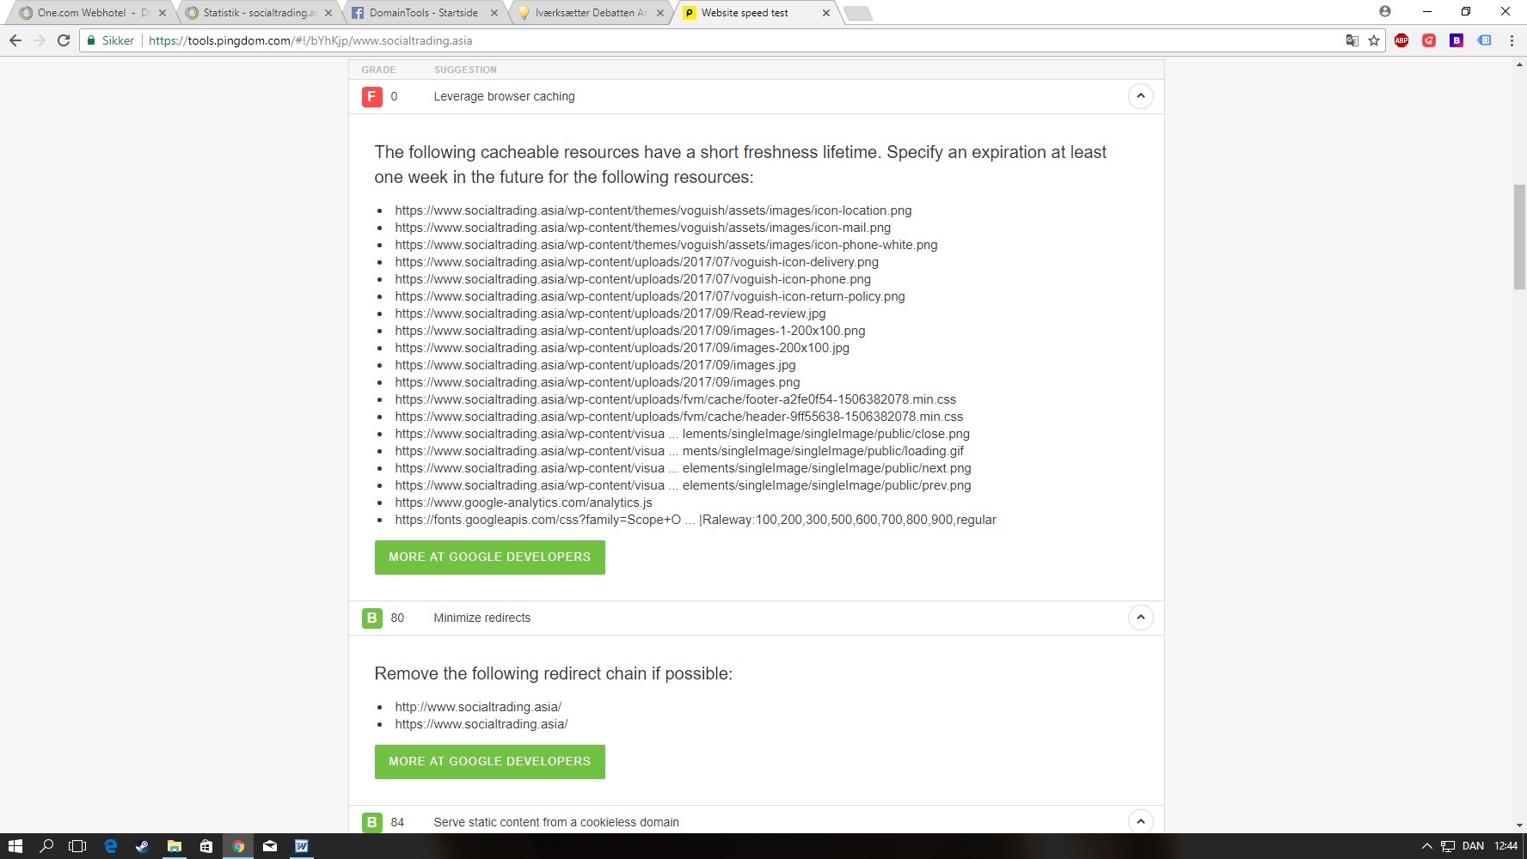1527x859 pixels.
Task: Reload the Pingdom page
Action: [x=64, y=40]
